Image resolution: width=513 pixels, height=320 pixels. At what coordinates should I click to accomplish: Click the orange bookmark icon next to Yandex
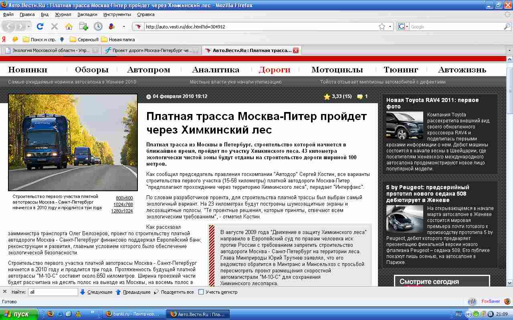coord(15,39)
